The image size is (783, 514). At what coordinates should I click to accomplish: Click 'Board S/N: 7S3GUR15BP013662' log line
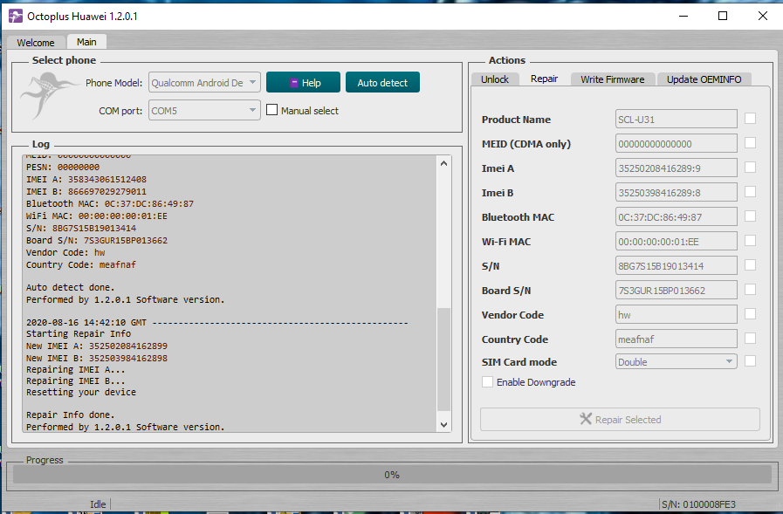(x=97, y=240)
